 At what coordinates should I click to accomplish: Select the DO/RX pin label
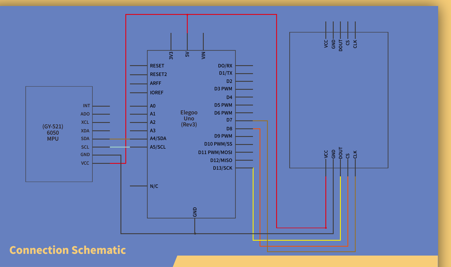coord(225,66)
